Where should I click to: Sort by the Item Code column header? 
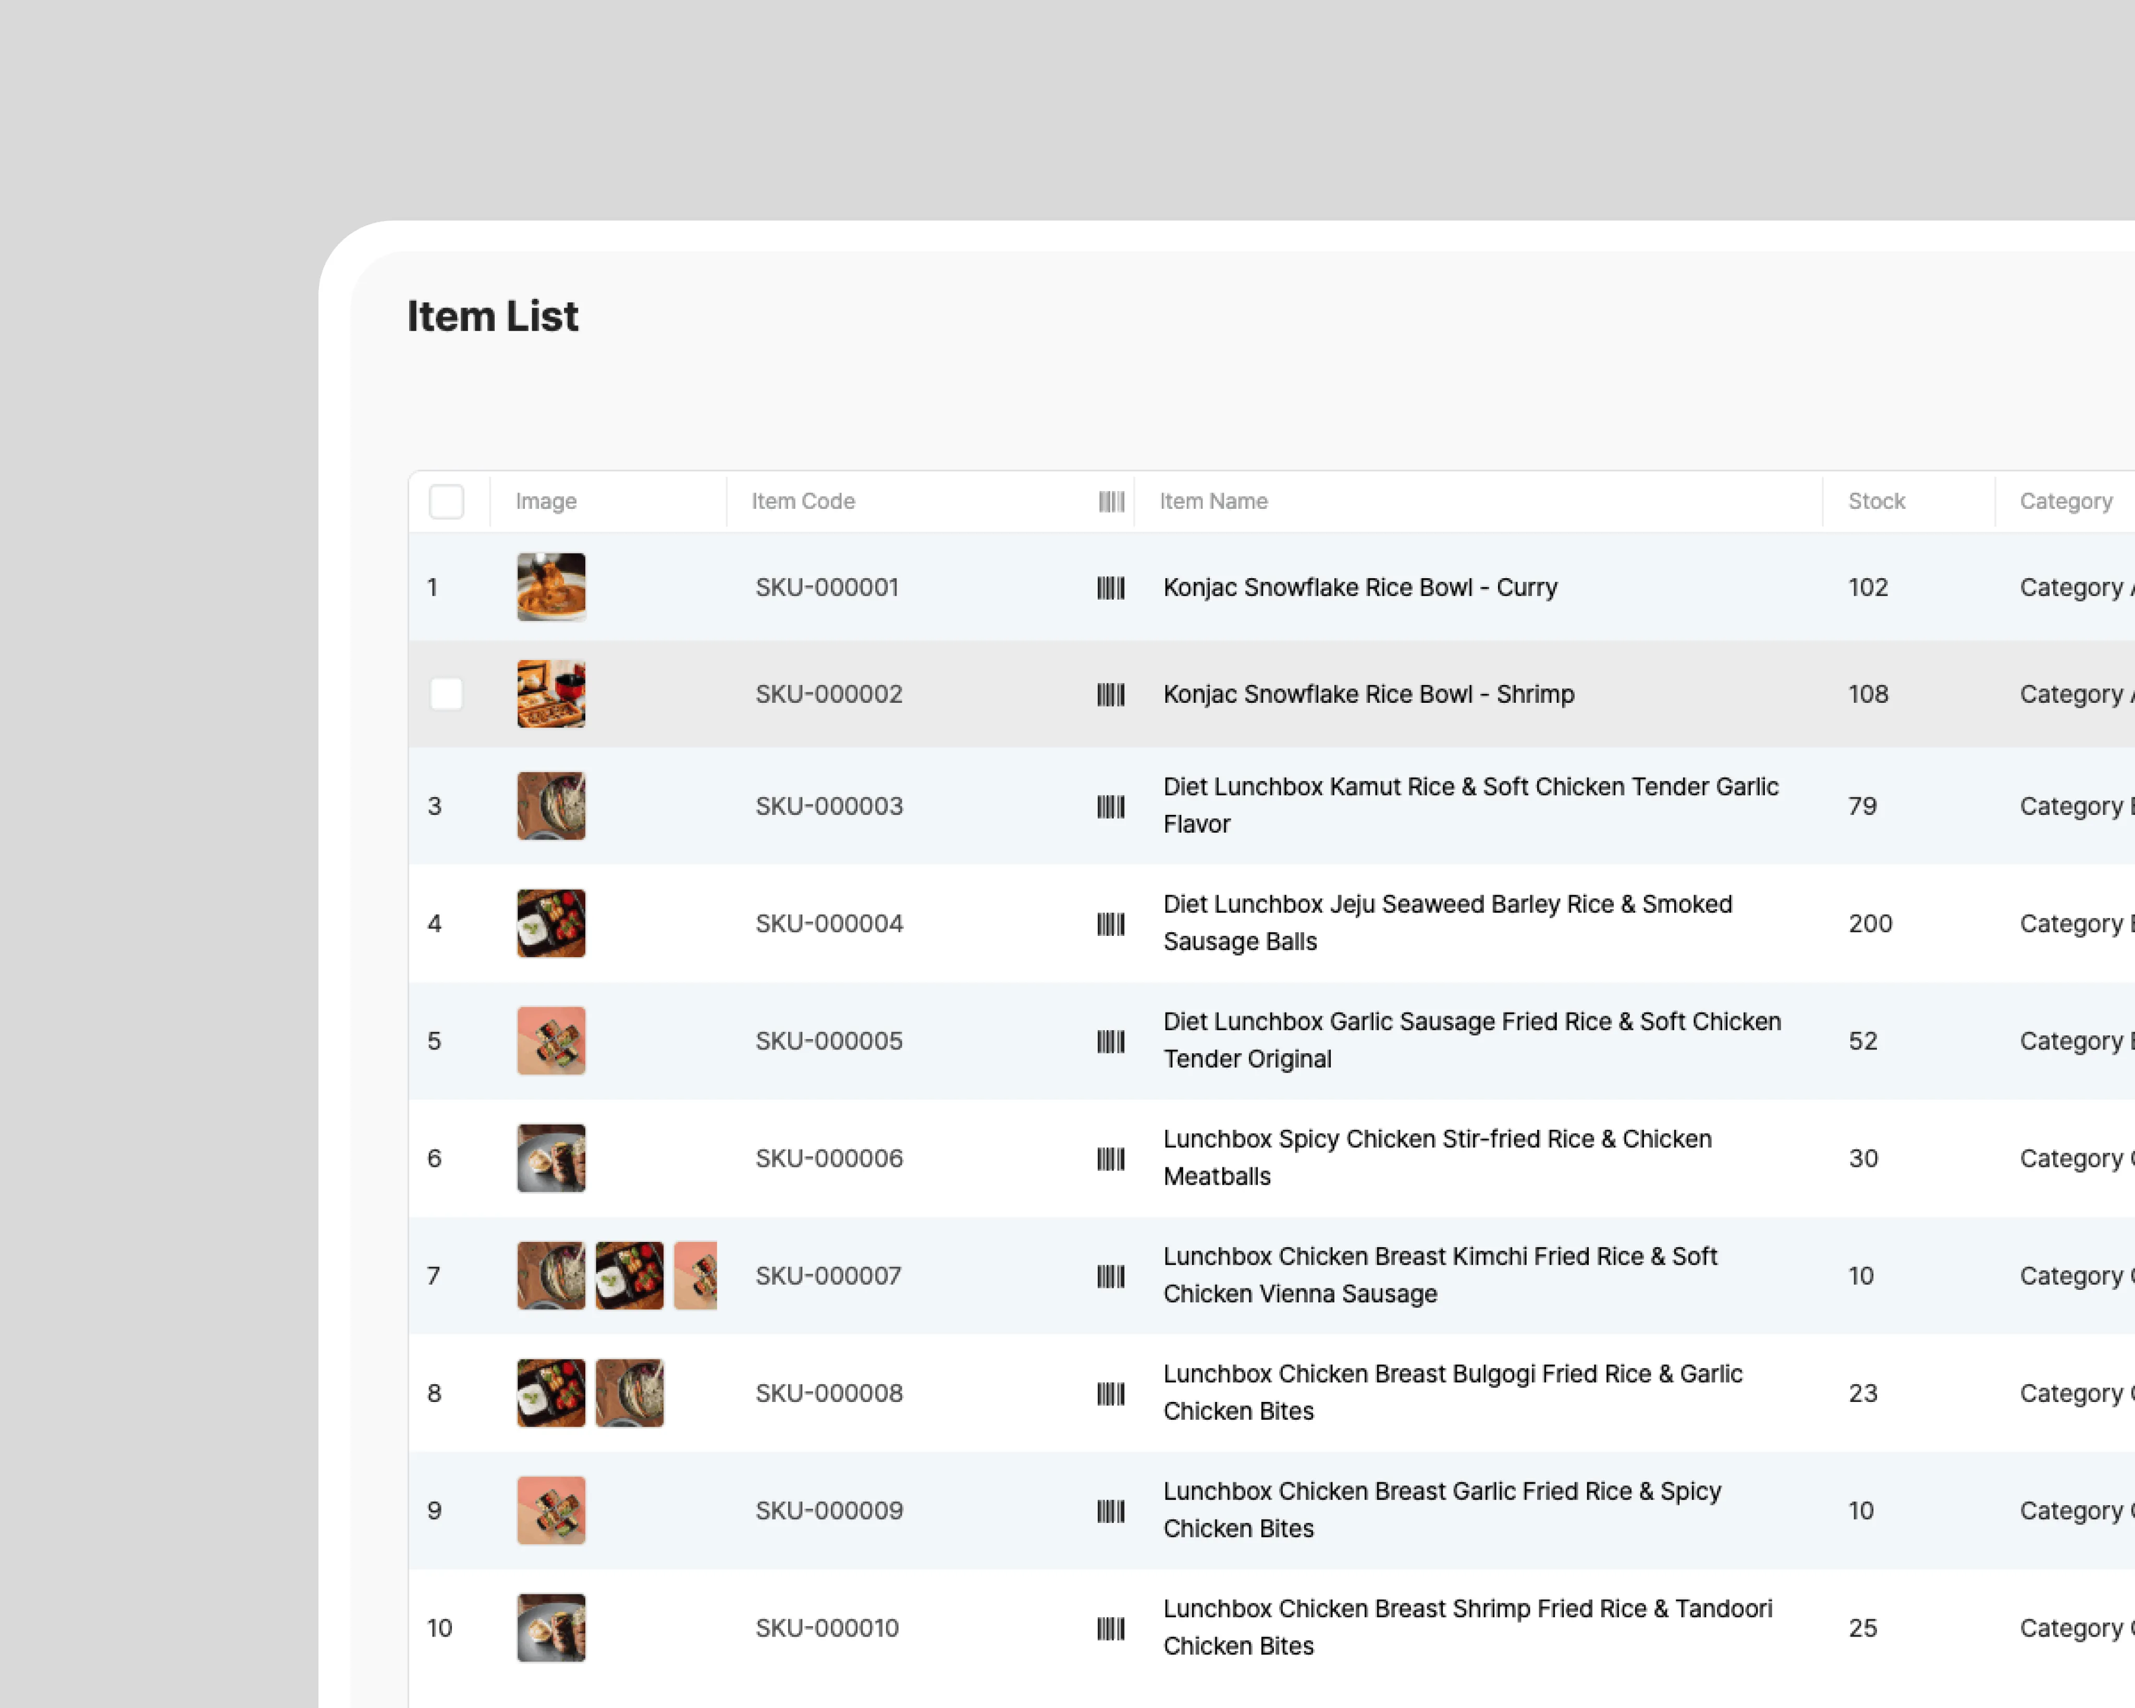tap(803, 502)
